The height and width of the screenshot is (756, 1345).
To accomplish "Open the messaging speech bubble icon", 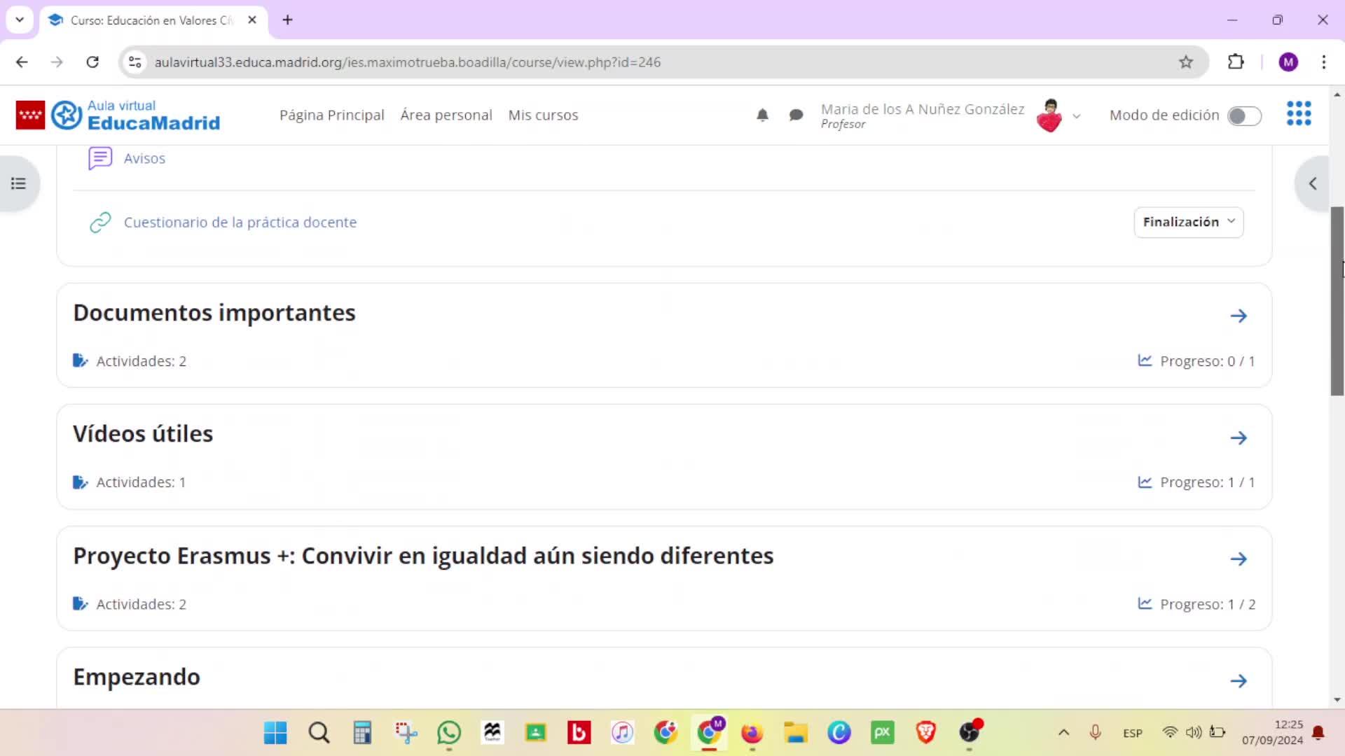I will 796,115.
